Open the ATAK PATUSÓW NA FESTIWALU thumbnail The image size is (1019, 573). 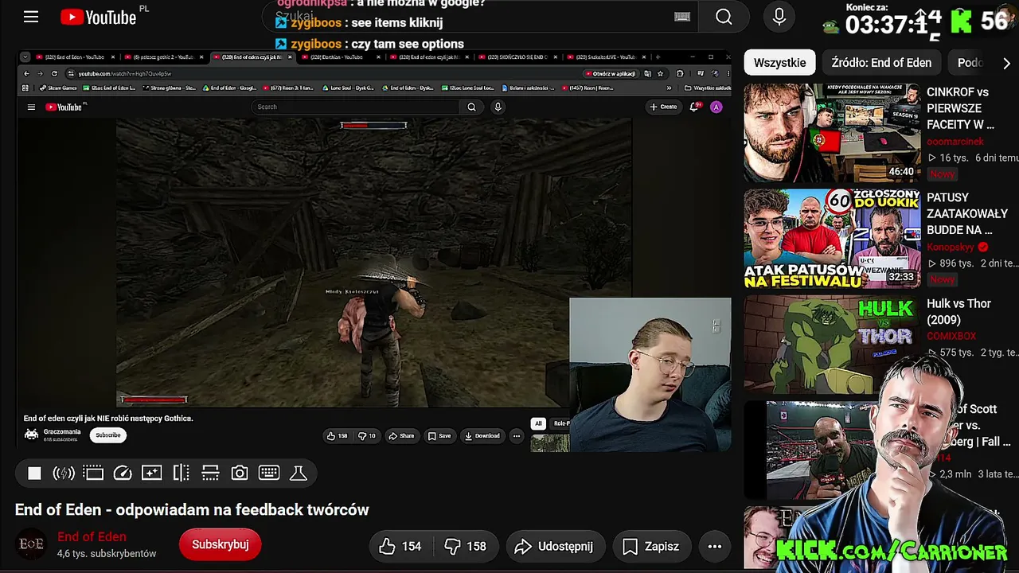832,239
